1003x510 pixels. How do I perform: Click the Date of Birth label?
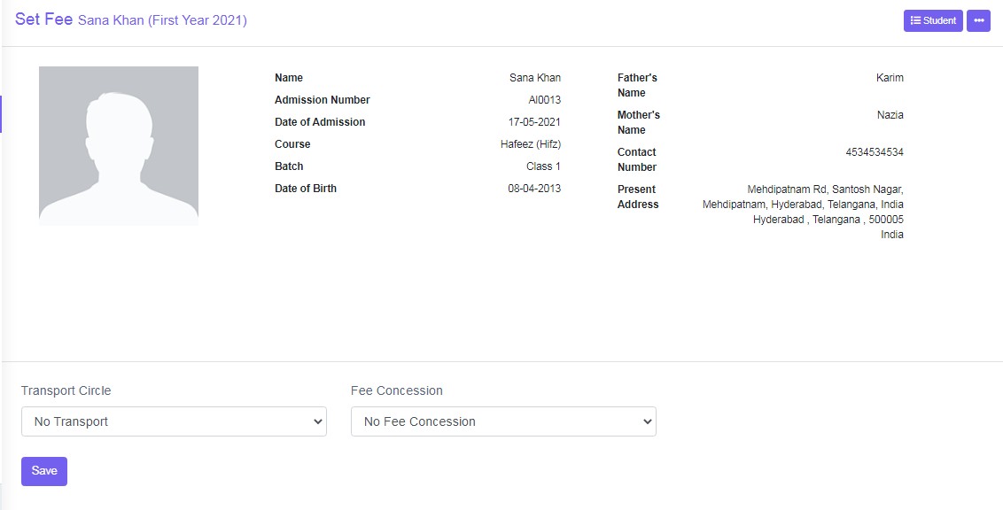(x=305, y=189)
